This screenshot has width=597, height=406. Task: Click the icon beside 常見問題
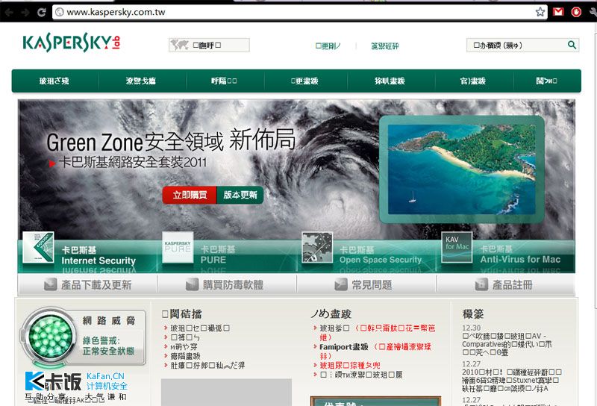tap(341, 284)
